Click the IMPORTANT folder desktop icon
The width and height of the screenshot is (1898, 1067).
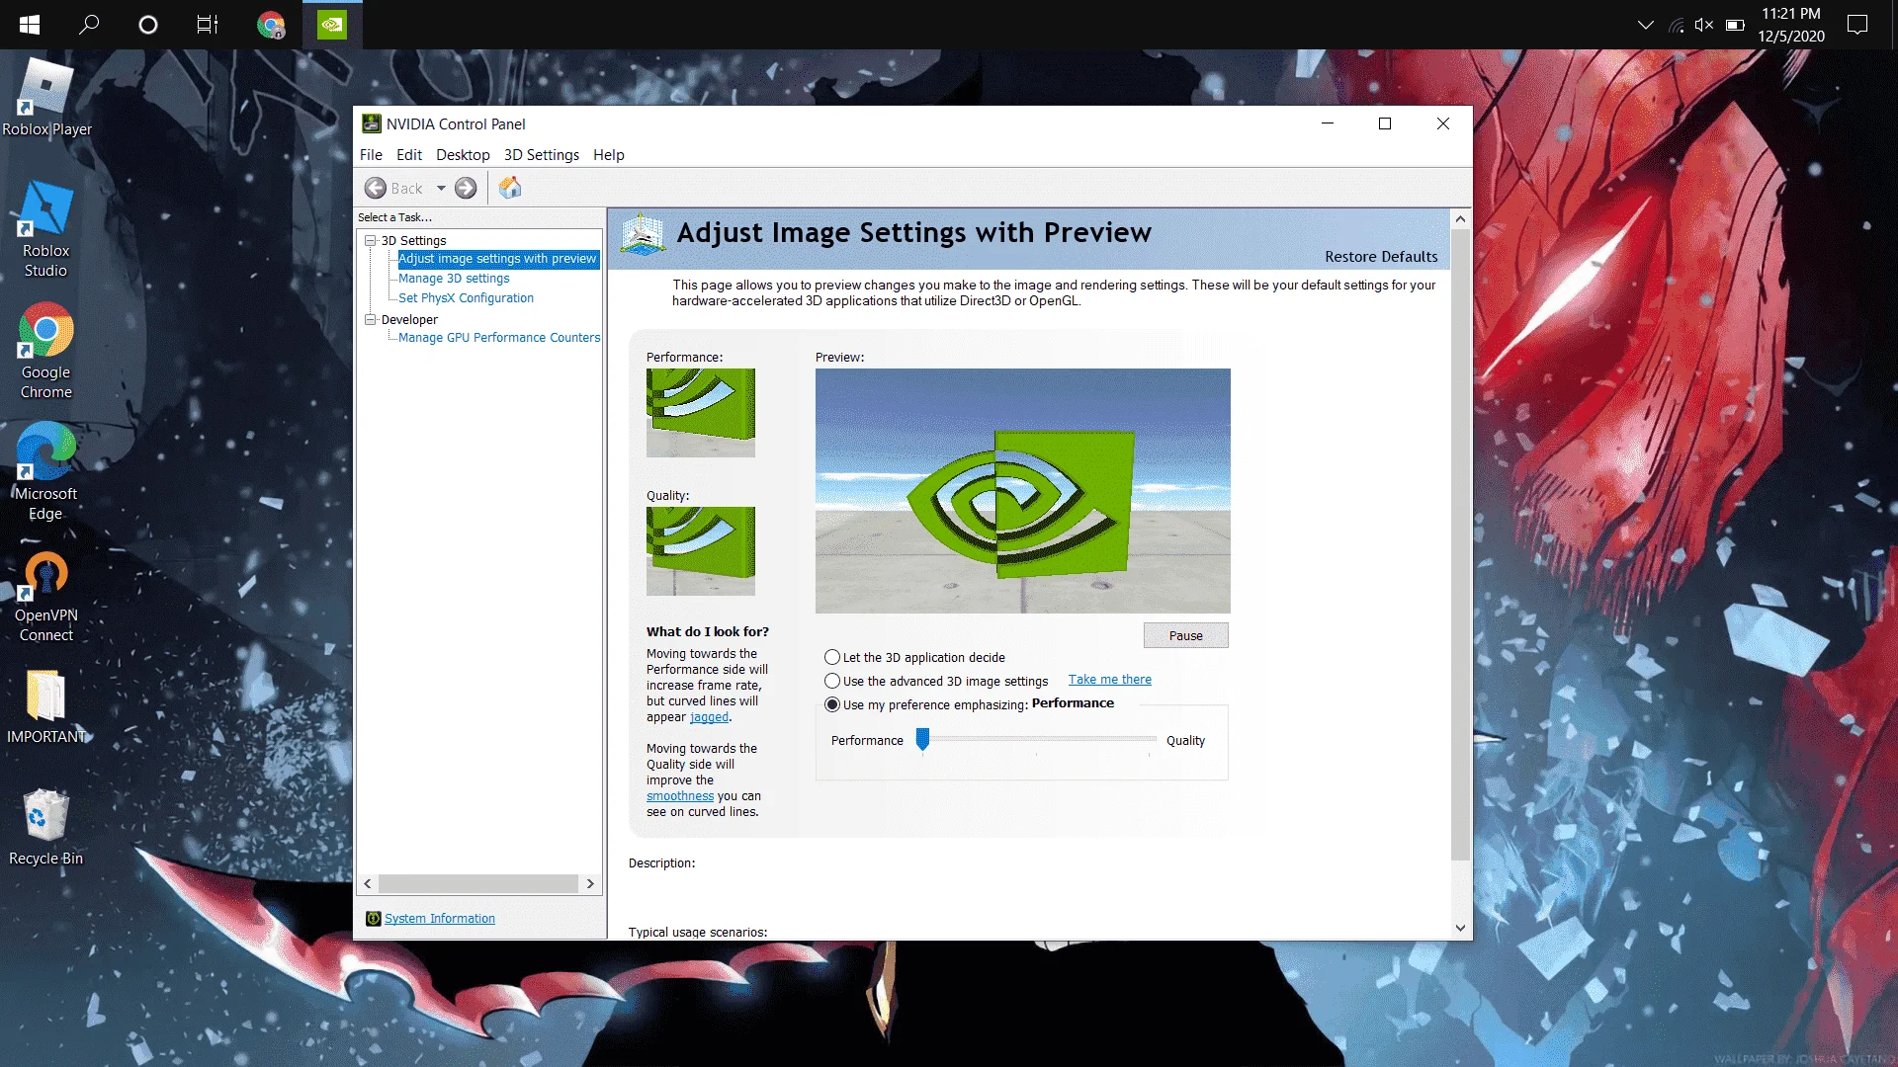[x=46, y=706]
